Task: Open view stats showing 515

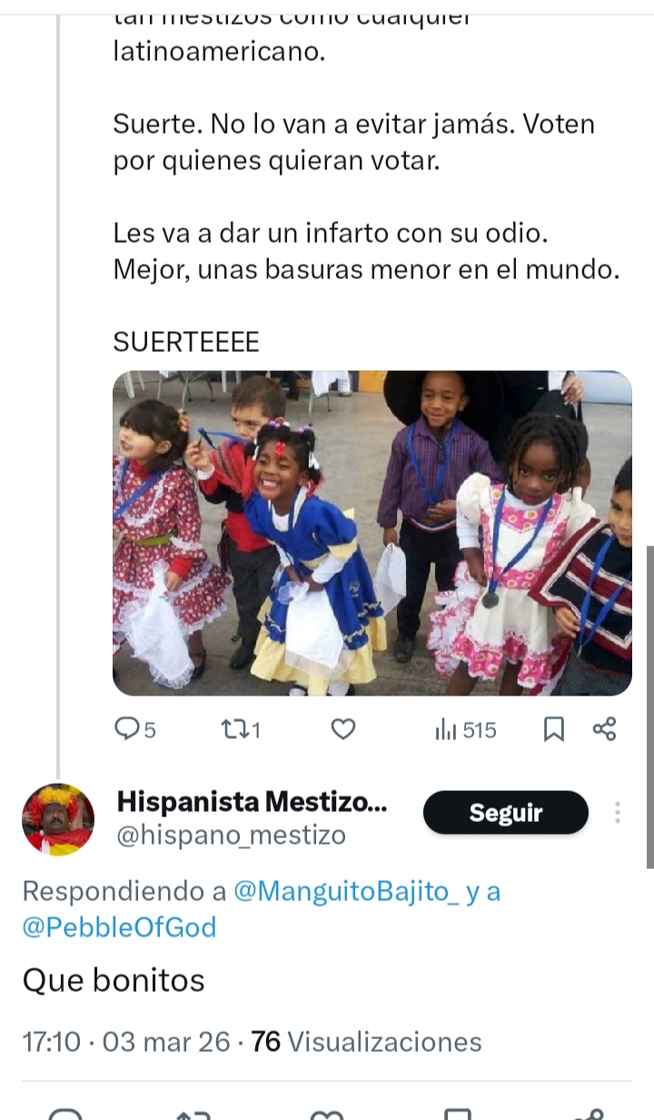Action: click(466, 729)
